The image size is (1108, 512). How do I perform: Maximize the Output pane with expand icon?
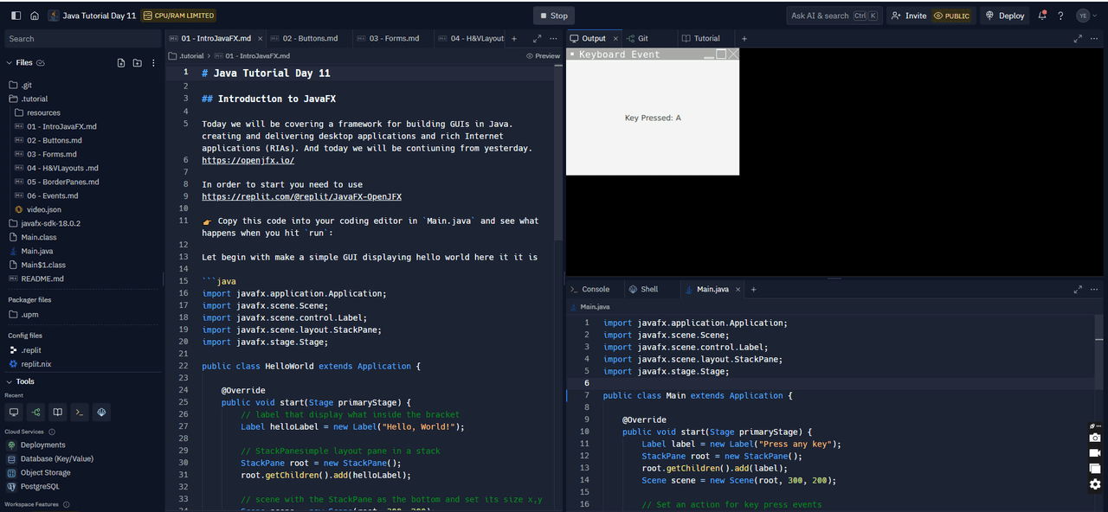pyautogui.click(x=1078, y=39)
